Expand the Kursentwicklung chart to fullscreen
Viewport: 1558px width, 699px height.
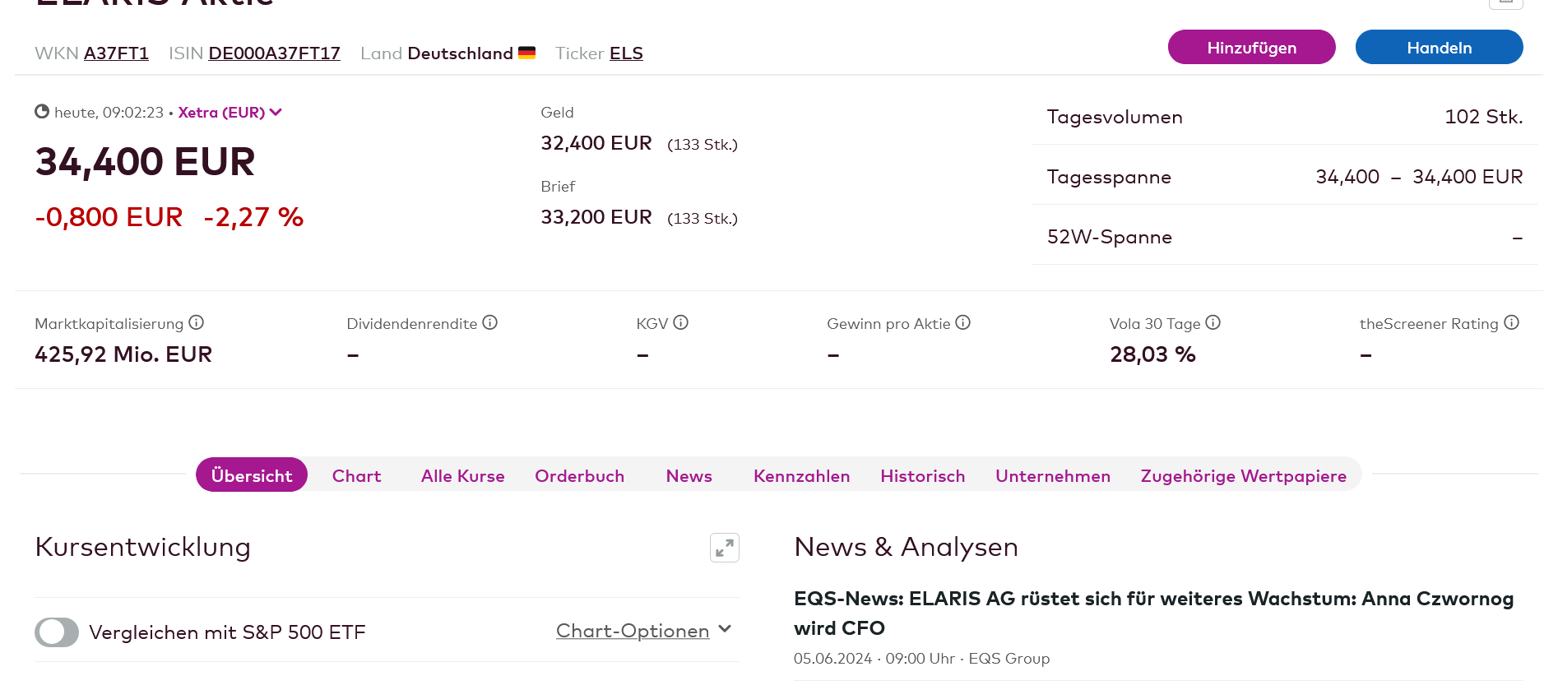pyautogui.click(x=724, y=548)
